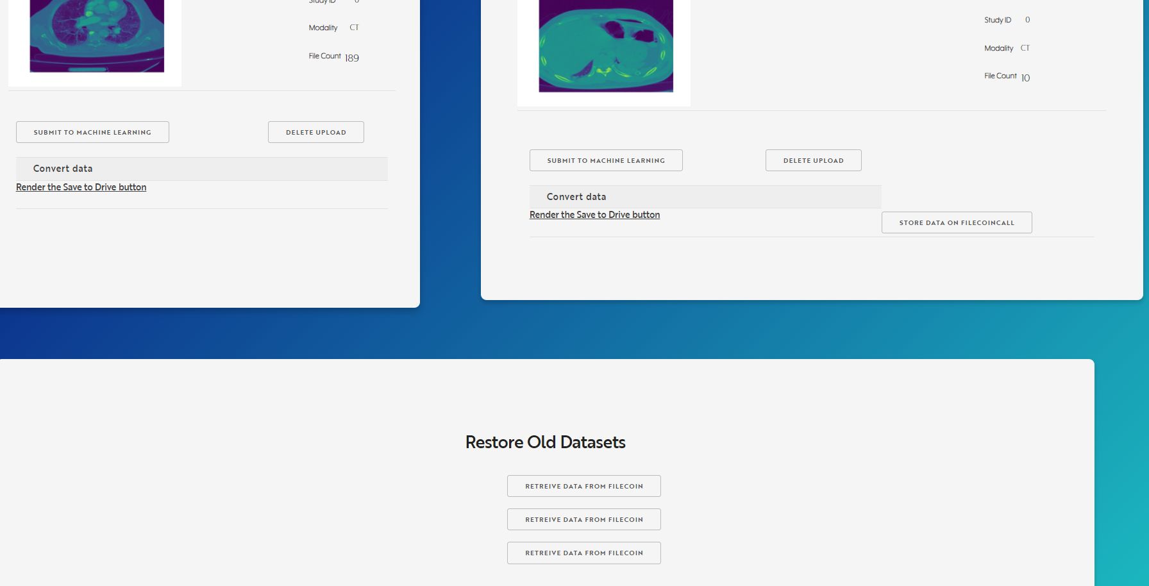Select the CT modality value in the 10-file card
Viewport: 1149px width, 586px height.
coord(1025,48)
